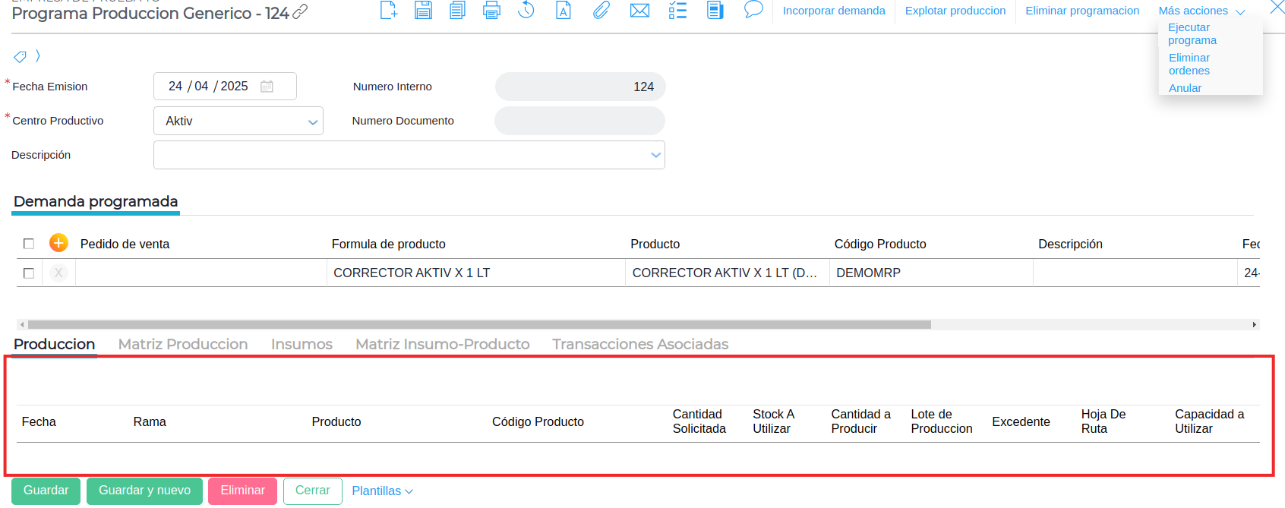Click the floppy disk save icon
Viewport: 1285px width, 508px height.
(423, 11)
